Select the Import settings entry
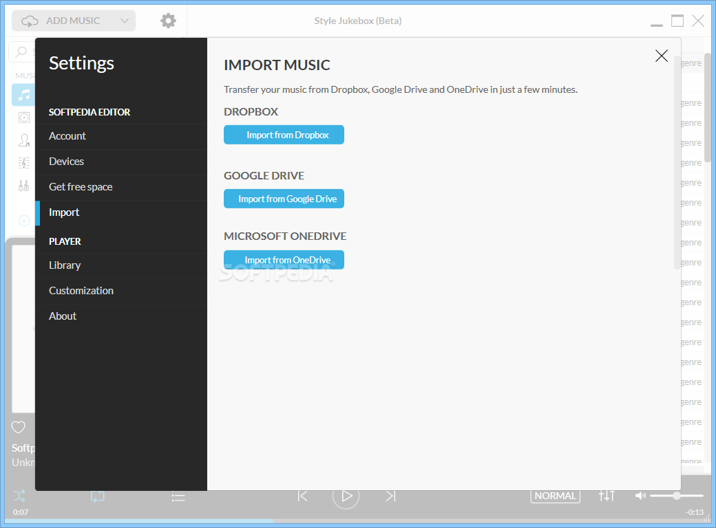The height and width of the screenshot is (528, 716). 121,212
